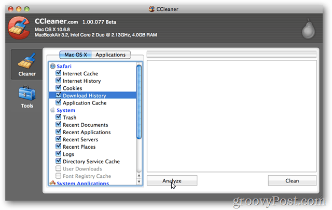Click the CCleaner title bar icon
This screenshot has width=332, height=210.
click(x=151, y=9)
